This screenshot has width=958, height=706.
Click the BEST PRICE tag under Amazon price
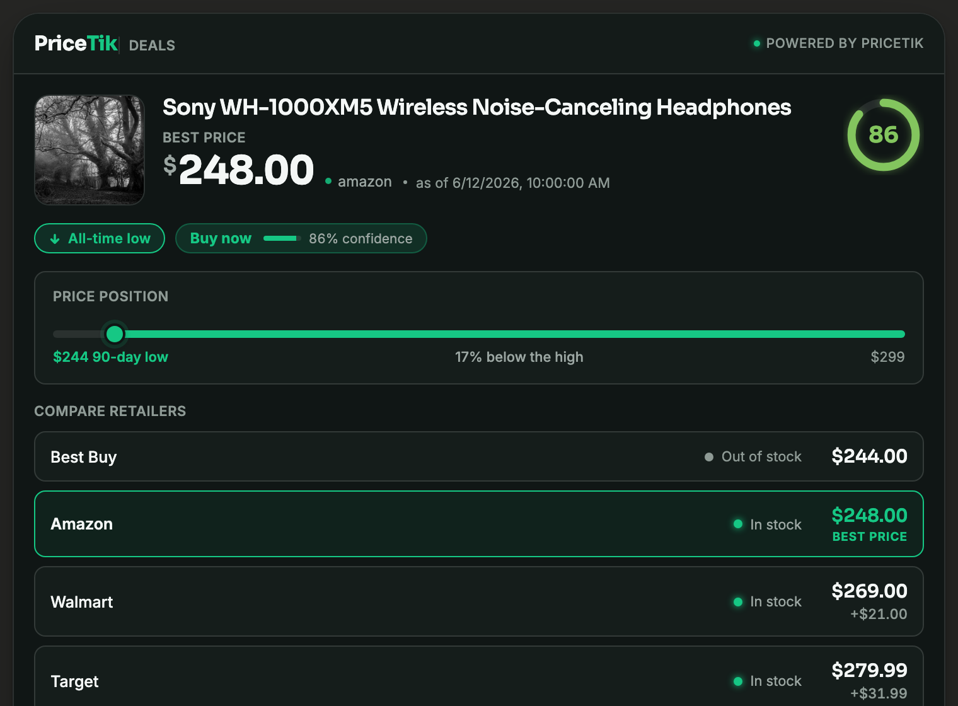point(870,536)
